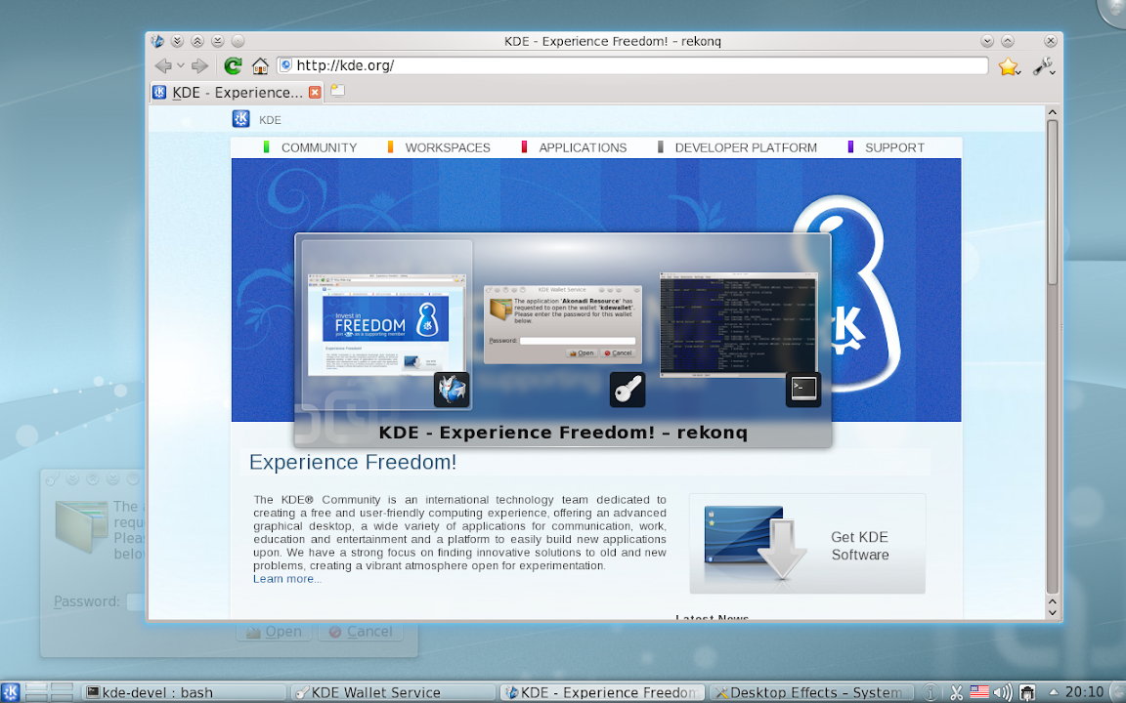Open the SUPPORT menu on kde.org

pyautogui.click(x=894, y=147)
